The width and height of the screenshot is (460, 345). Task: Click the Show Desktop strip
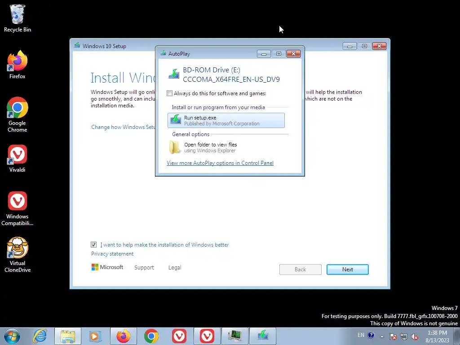pyautogui.click(x=456, y=336)
